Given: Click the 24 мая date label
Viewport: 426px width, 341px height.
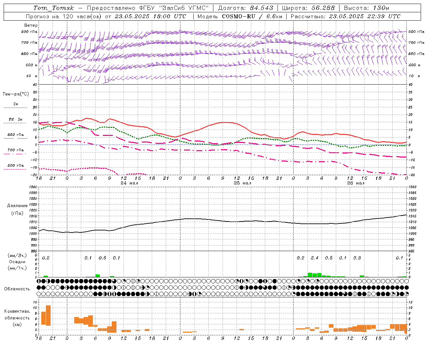Looking at the screenshot, I should click(129, 183).
